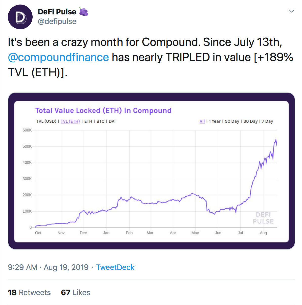Follow the @compoundfinance mention link
The image size is (302, 305).
[58, 57]
